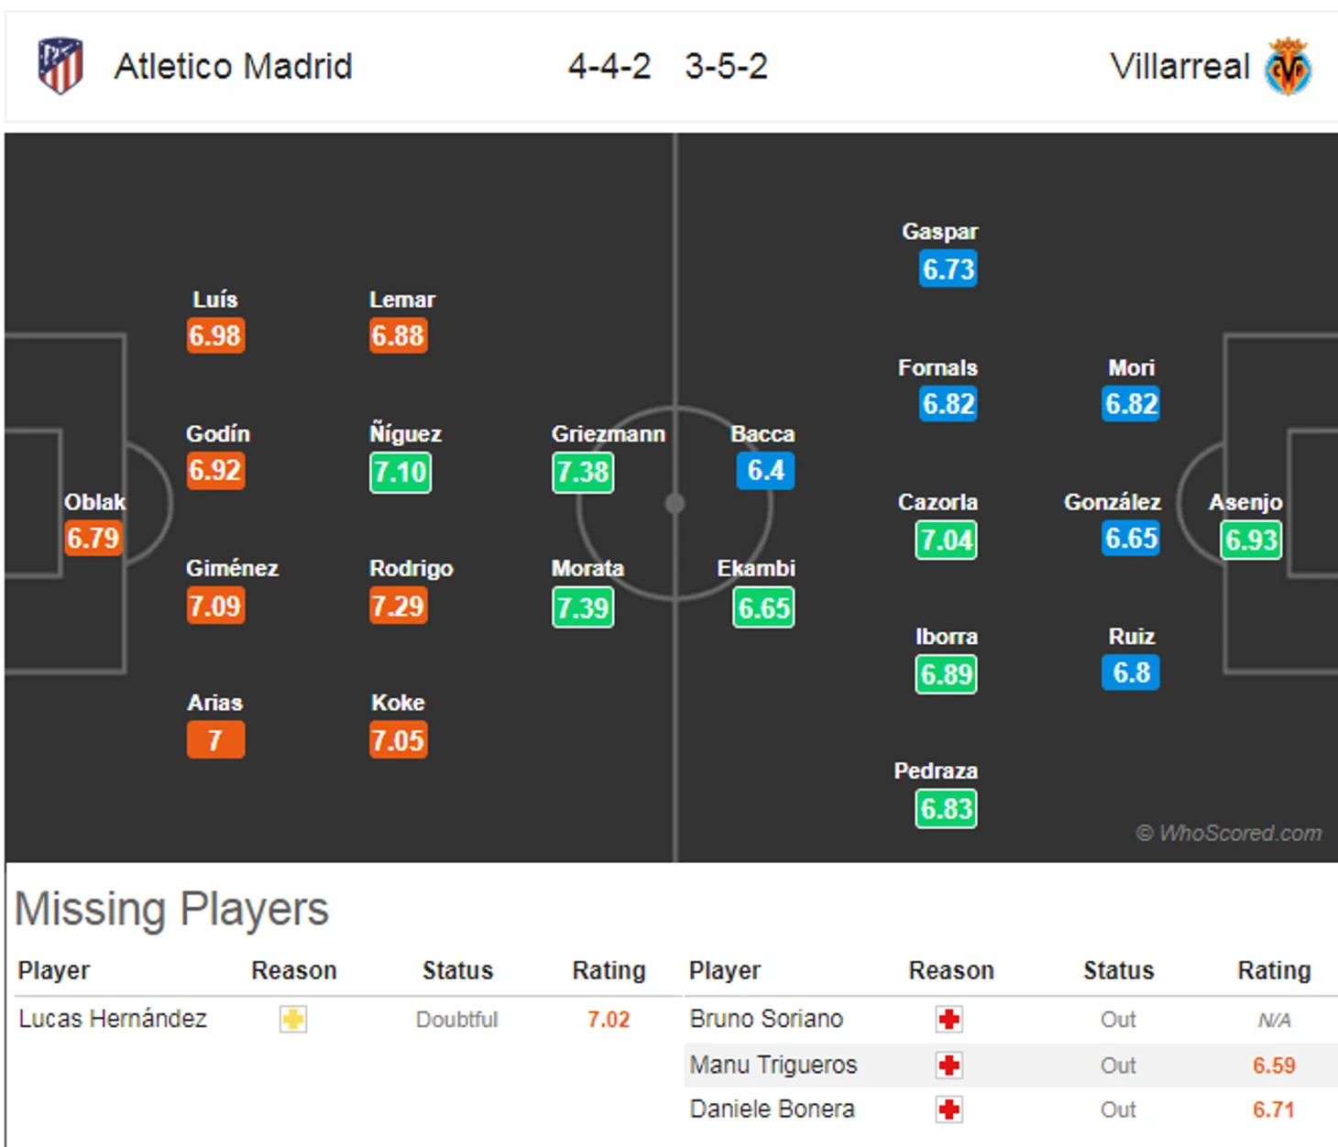Click Bruno Soriano red injury icon
1338x1147 pixels.
click(x=949, y=1019)
